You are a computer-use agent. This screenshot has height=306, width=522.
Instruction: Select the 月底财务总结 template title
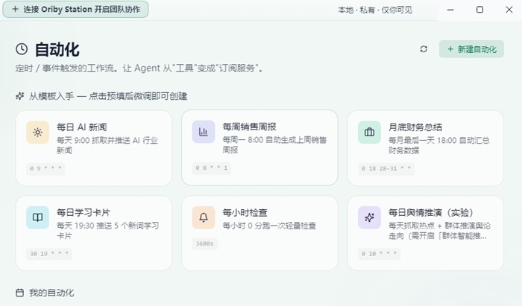[x=415, y=127]
